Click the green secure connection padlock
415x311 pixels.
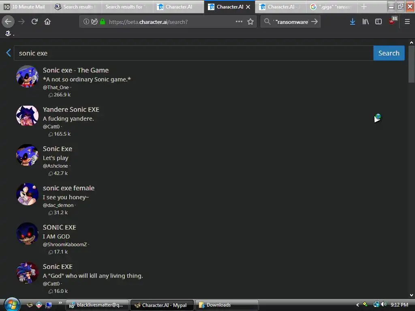point(103,22)
